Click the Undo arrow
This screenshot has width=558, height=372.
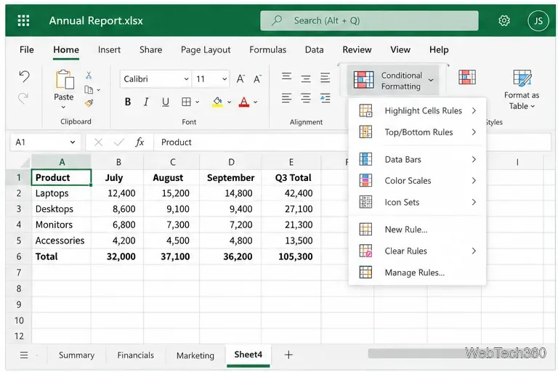click(x=24, y=76)
